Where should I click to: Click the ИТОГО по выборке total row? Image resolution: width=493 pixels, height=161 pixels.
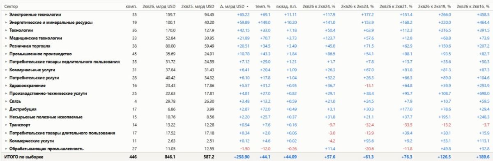pyautogui.click(x=246, y=157)
